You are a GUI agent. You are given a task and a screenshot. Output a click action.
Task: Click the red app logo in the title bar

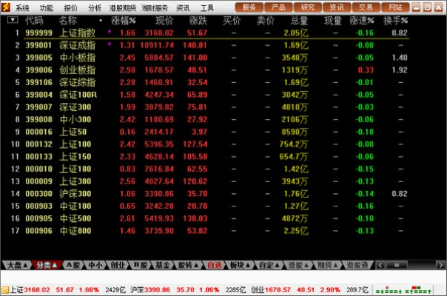click(7, 7)
